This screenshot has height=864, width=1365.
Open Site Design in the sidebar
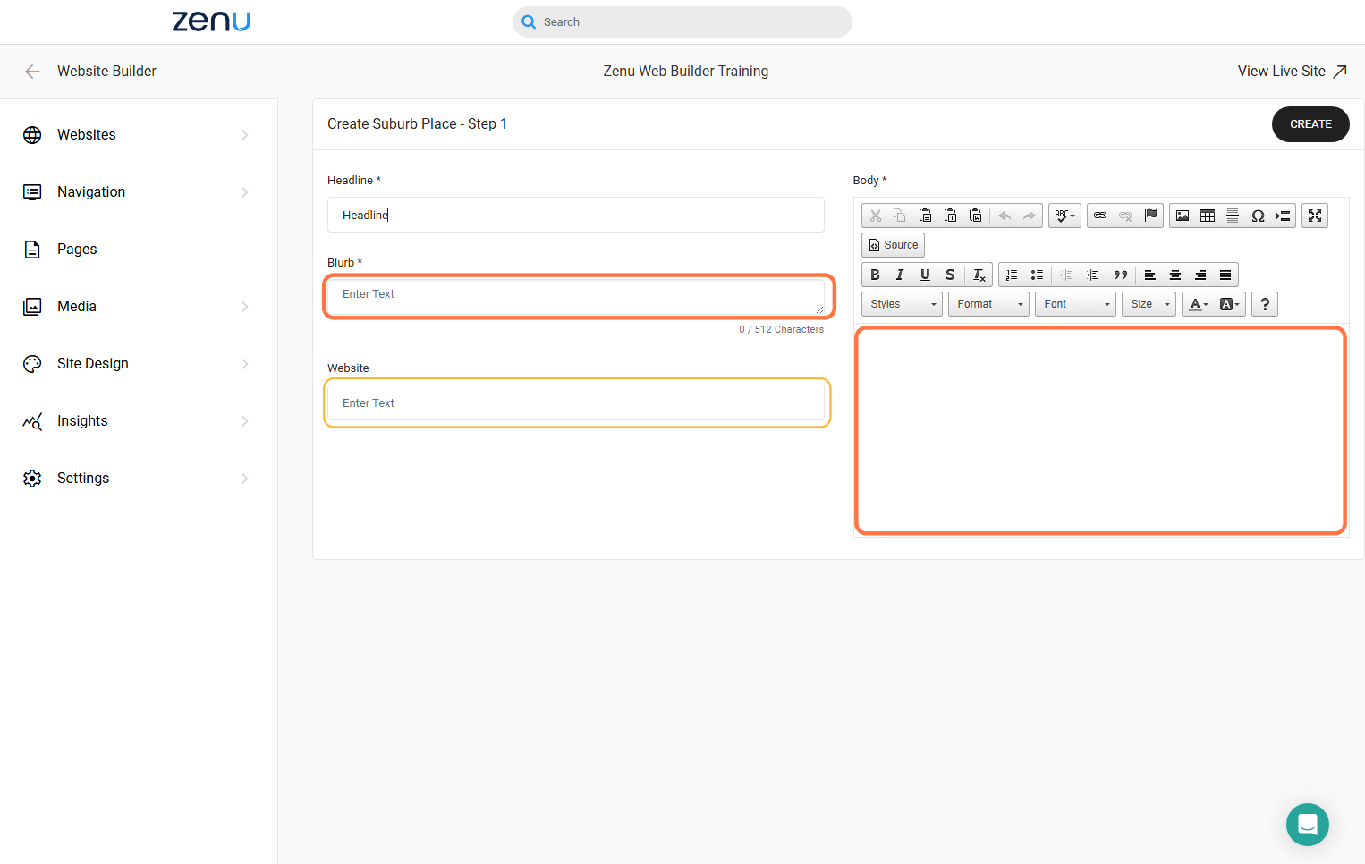tap(136, 364)
